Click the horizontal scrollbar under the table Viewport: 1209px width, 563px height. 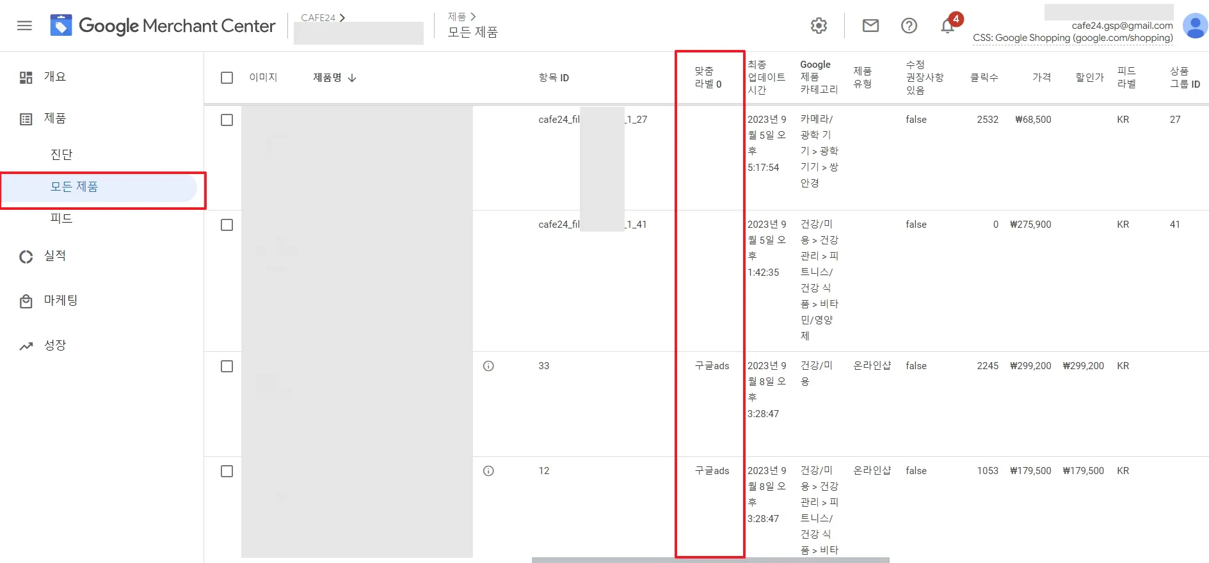[x=710, y=560]
